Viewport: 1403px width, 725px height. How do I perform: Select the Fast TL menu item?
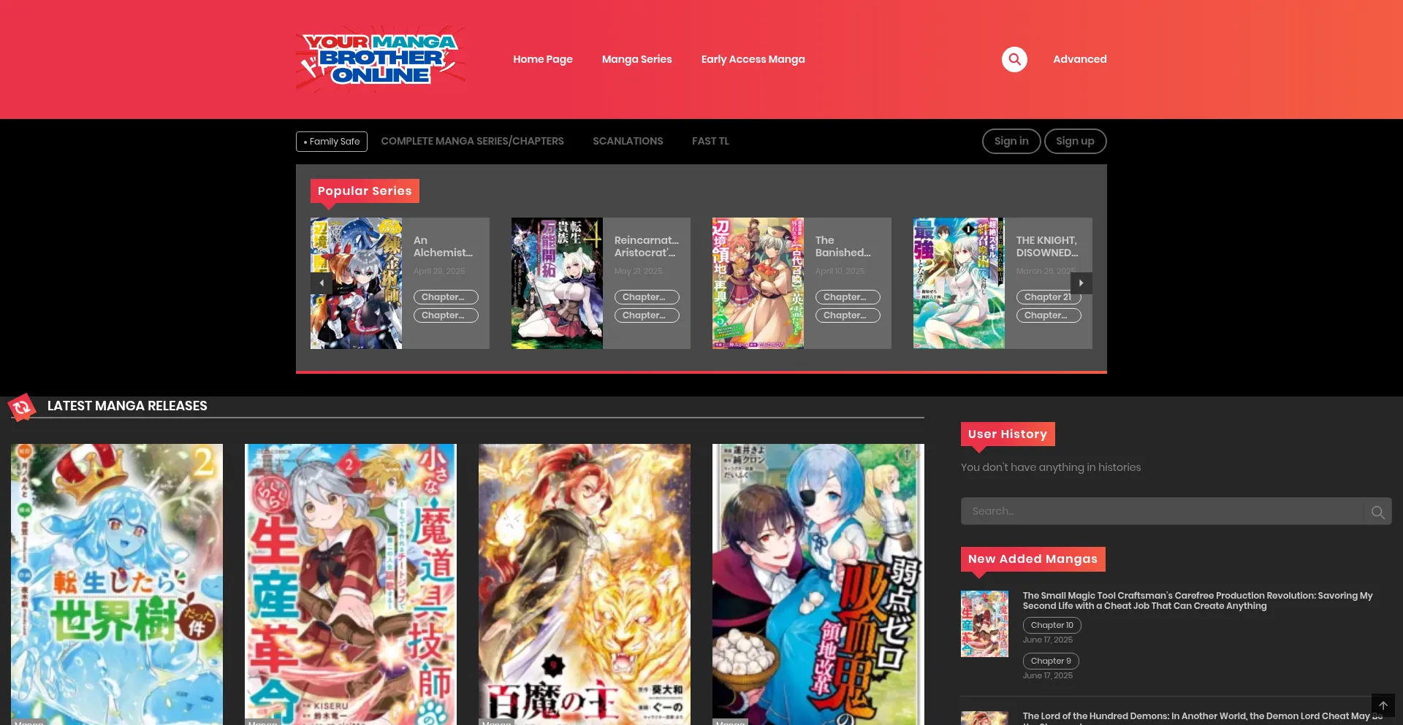pos(710,141)
